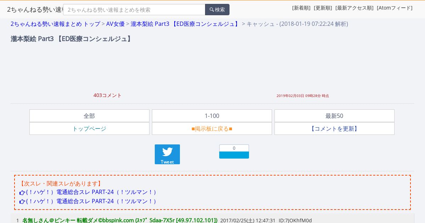
Task: Open the 瀧本梨絵 Part3 breadcrumb thread link
Action: click(x=186, y=24)
